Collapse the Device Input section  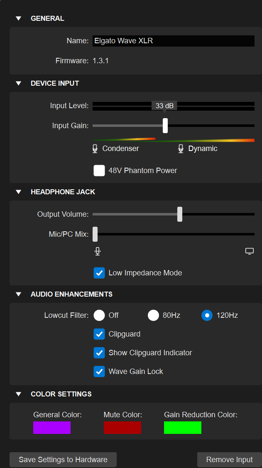coord(19,83)
